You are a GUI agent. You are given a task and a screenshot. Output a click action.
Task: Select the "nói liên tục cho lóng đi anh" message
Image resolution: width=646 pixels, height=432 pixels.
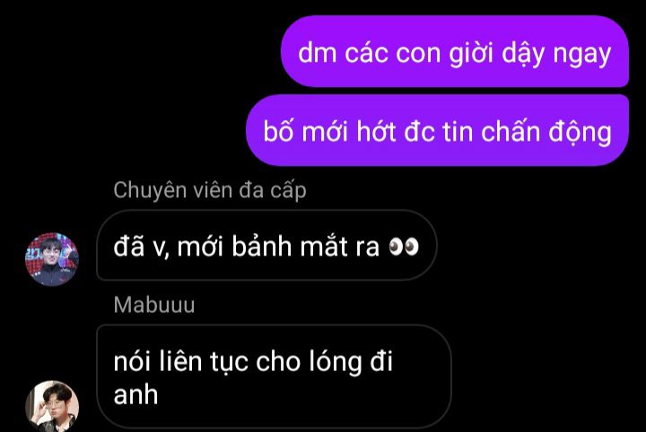click(x=274, y=376)
